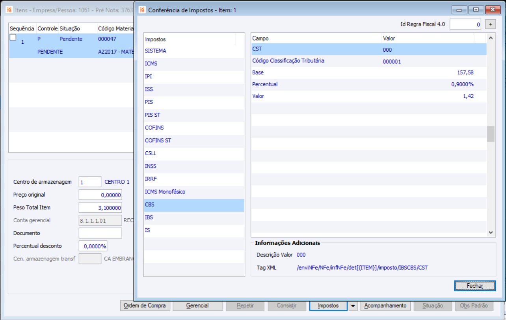Image resolution: width=506 pixels, height=320 pixels.
Task: Tick the checkbox on sequence row 1
Action: (13, 37)
